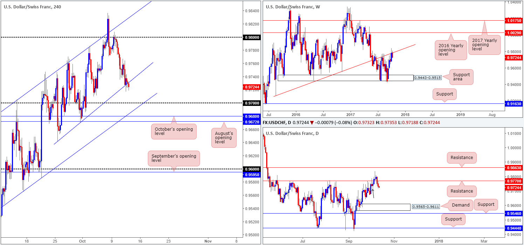Click the 0.91630 weekly support price tag
Image resolution: width=524 pixels, height=245 pixels.
coord(514,103)
